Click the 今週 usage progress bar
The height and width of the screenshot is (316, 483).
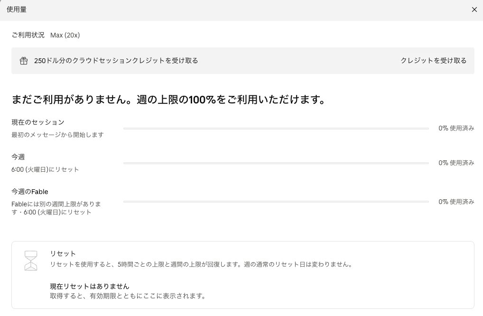[x=276, y=163]
